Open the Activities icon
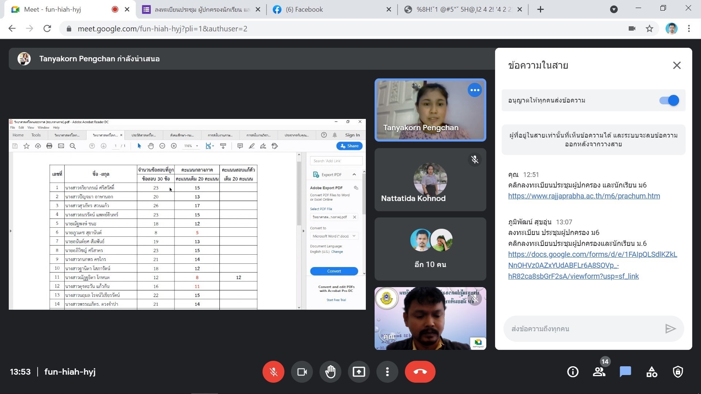 pyautogui.click(x=652, y=372)
